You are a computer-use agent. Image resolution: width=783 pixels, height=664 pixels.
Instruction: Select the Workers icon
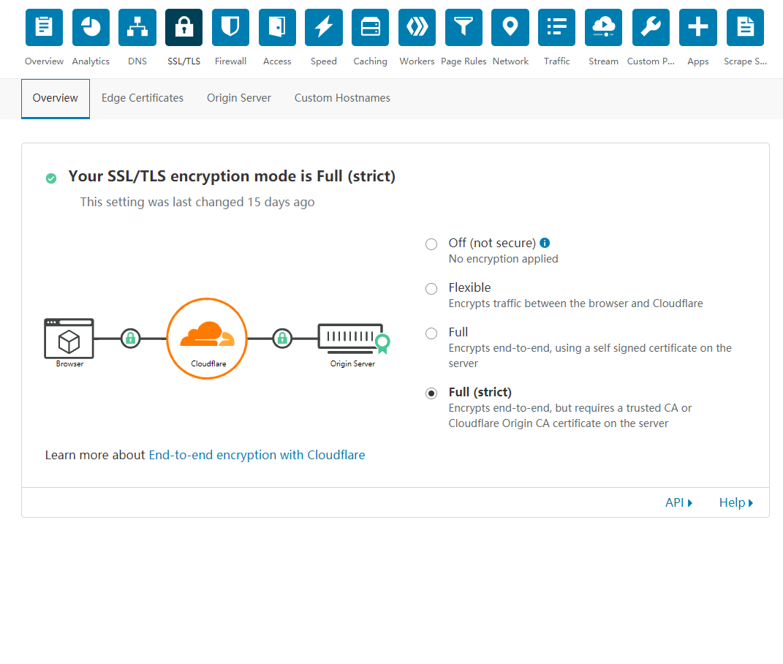coord(417,27)
